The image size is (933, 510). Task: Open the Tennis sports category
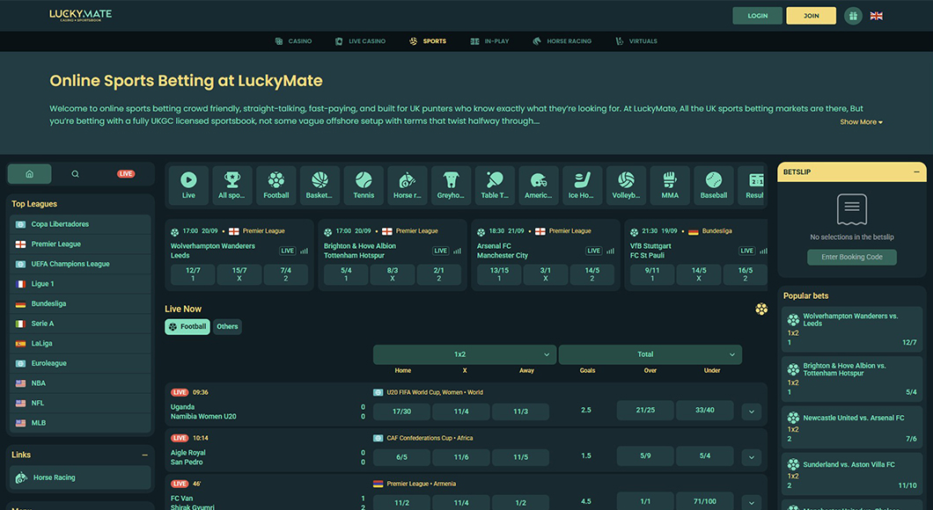pos(364,185)
